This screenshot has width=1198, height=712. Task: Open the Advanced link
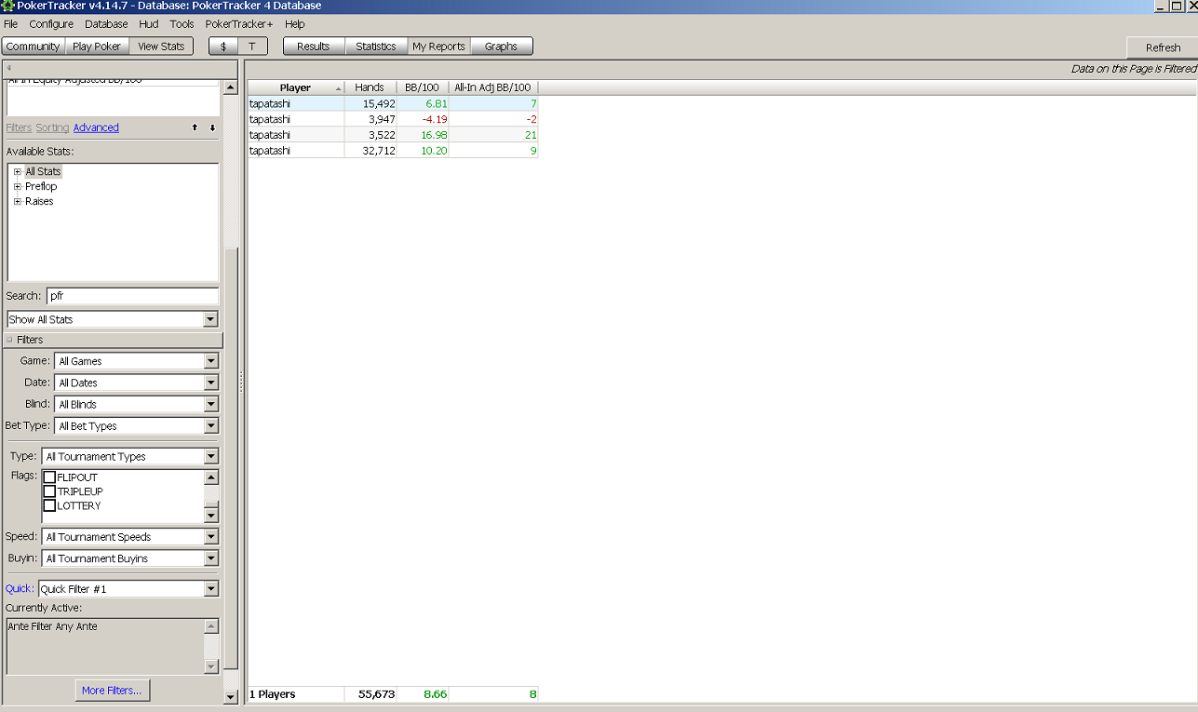[x=96, y=128]
